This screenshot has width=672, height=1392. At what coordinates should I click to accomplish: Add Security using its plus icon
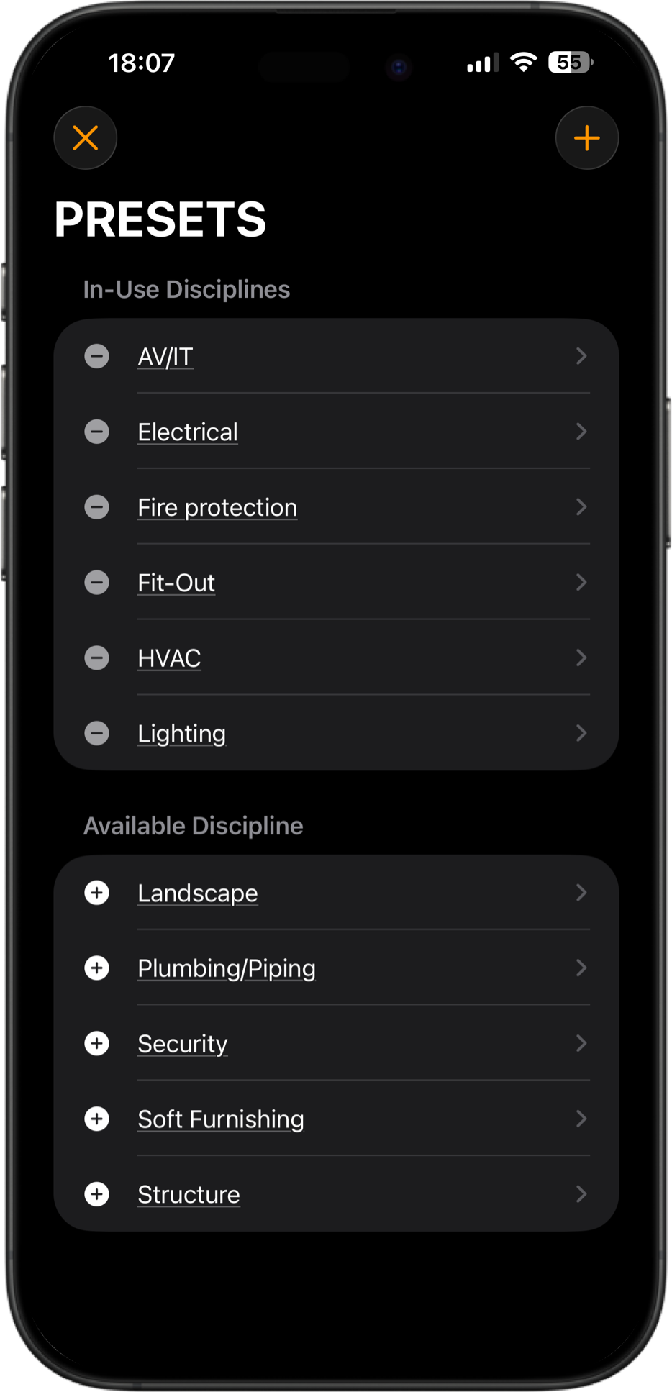[x=97, y=1043]
